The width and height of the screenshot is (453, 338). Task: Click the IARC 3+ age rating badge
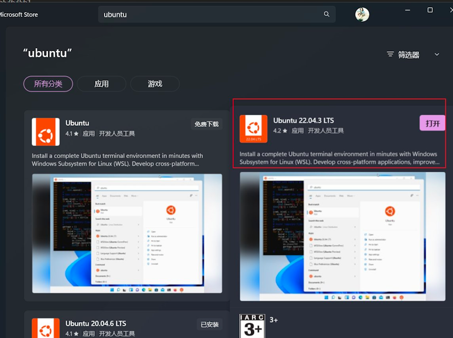tap(252, 325)
